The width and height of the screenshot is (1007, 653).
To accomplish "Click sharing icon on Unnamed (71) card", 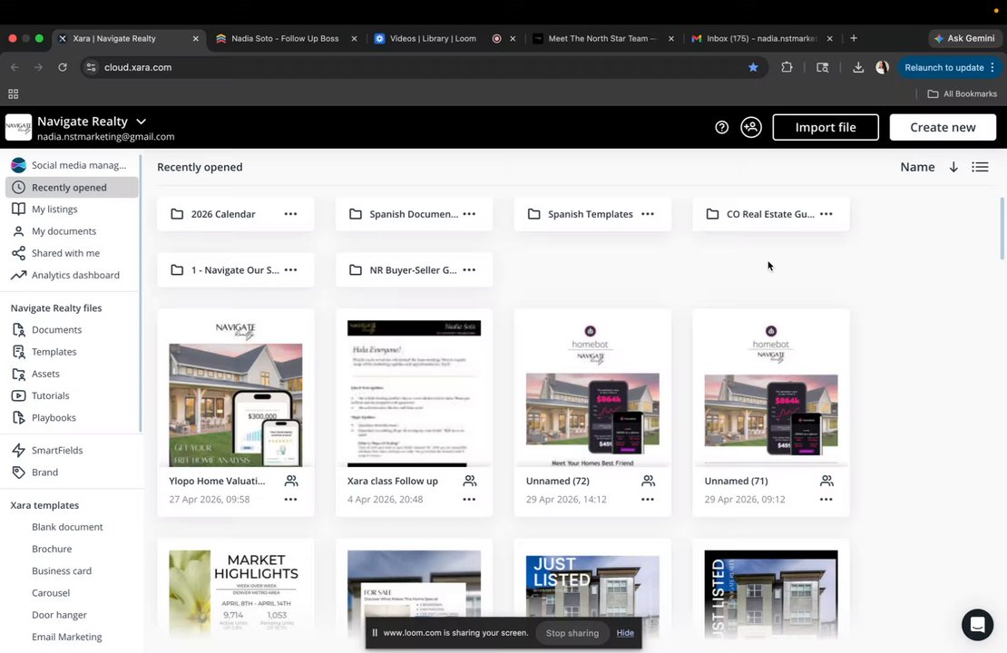I will coord(827,481).
